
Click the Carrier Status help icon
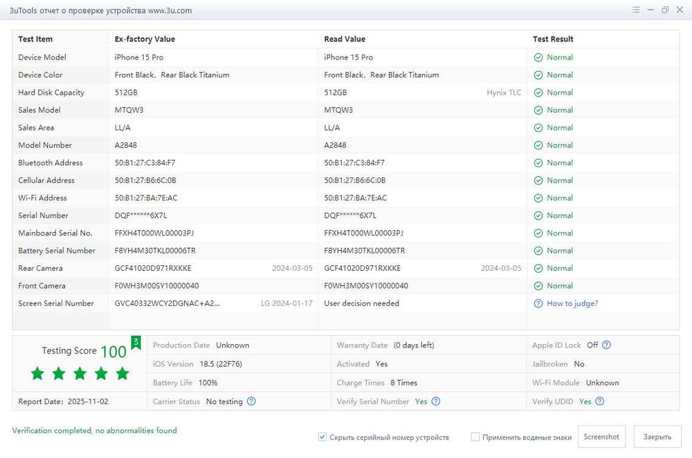[x=251, y=401]
